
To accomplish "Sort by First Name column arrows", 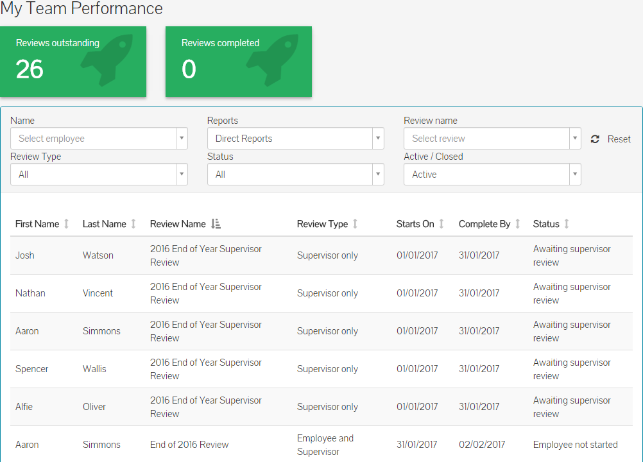I will point(67,224).
